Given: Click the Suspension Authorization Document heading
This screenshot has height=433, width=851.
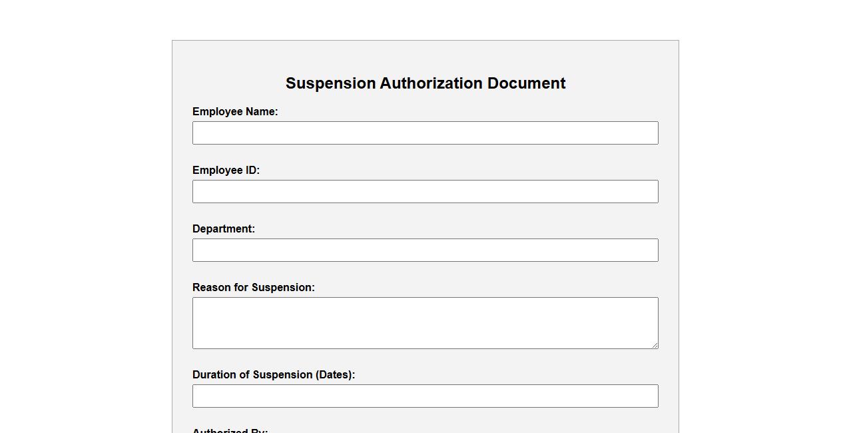Looking at the screenshot, I should click(425, 83).
